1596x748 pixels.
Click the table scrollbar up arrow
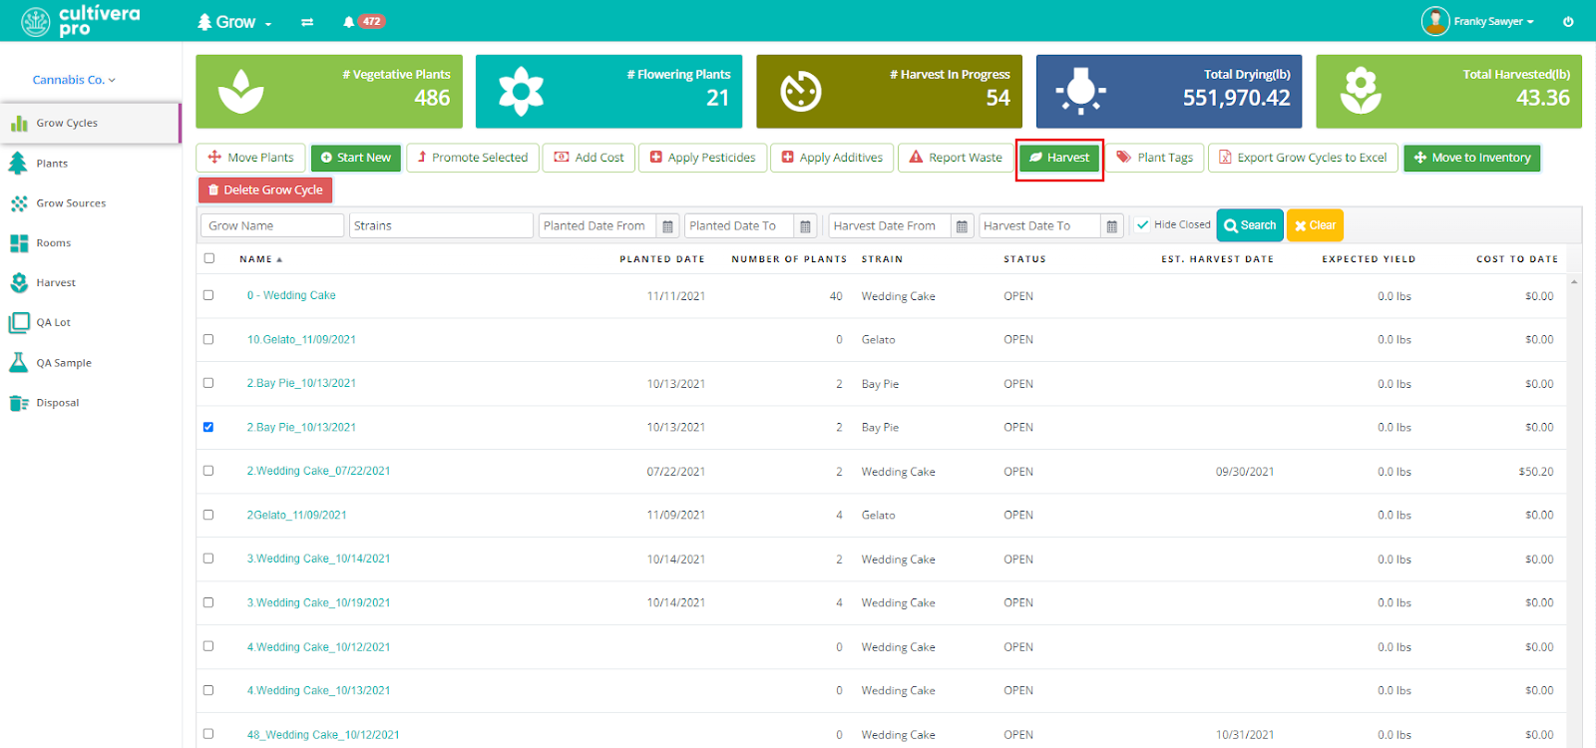coord(1574,282)
